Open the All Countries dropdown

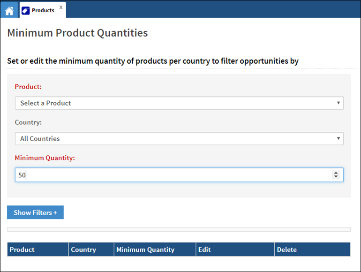click(179, 138)
